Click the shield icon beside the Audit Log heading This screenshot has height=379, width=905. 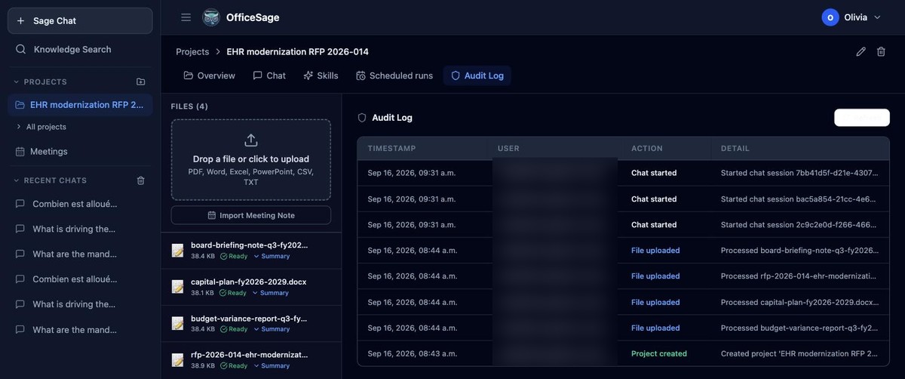point(362,118)
